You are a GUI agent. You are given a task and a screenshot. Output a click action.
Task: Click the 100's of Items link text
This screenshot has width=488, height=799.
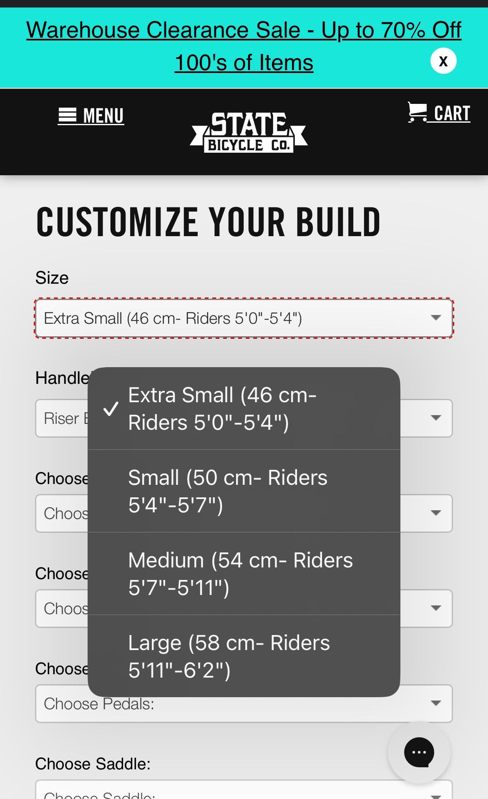[244, 63]
